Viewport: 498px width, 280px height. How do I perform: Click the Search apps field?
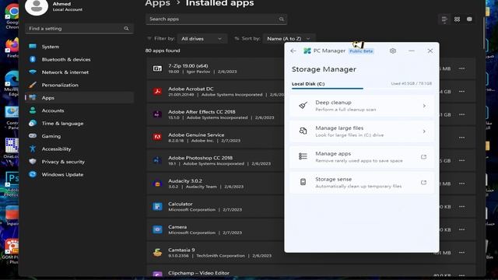coord(216,19)
